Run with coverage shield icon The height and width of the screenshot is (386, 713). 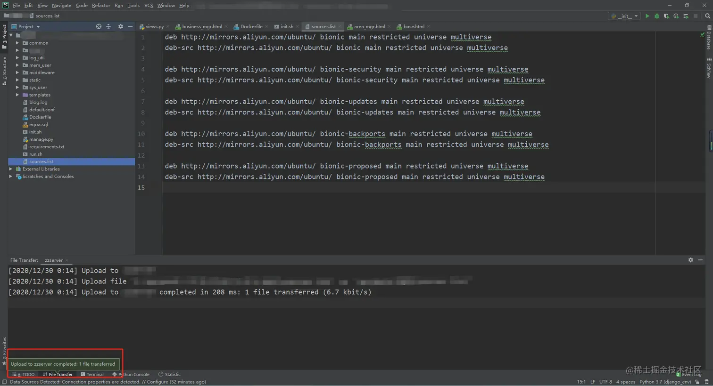(666, 16)
